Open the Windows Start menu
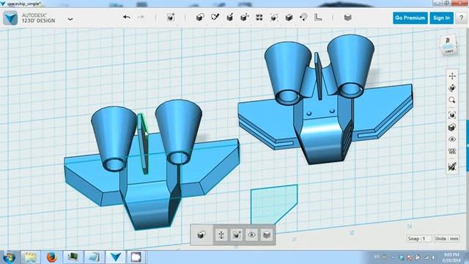 click(x=10, y=257)
